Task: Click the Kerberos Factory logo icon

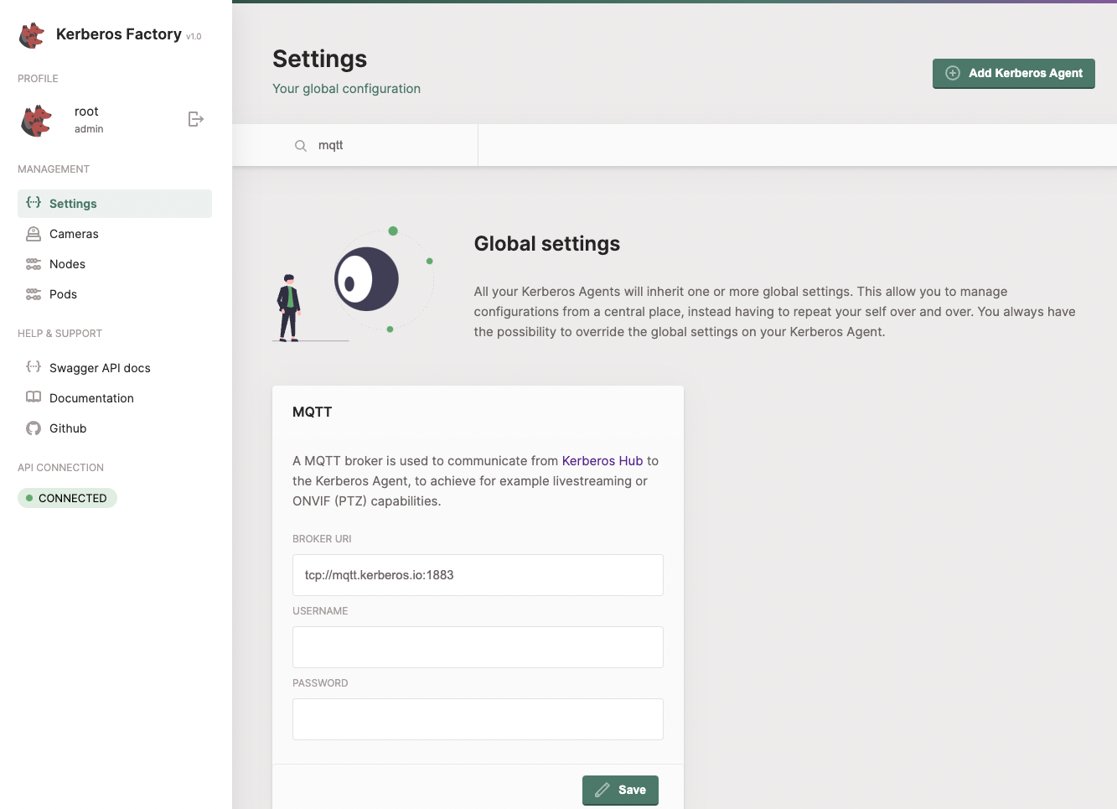Action: [x=31, y=34]
